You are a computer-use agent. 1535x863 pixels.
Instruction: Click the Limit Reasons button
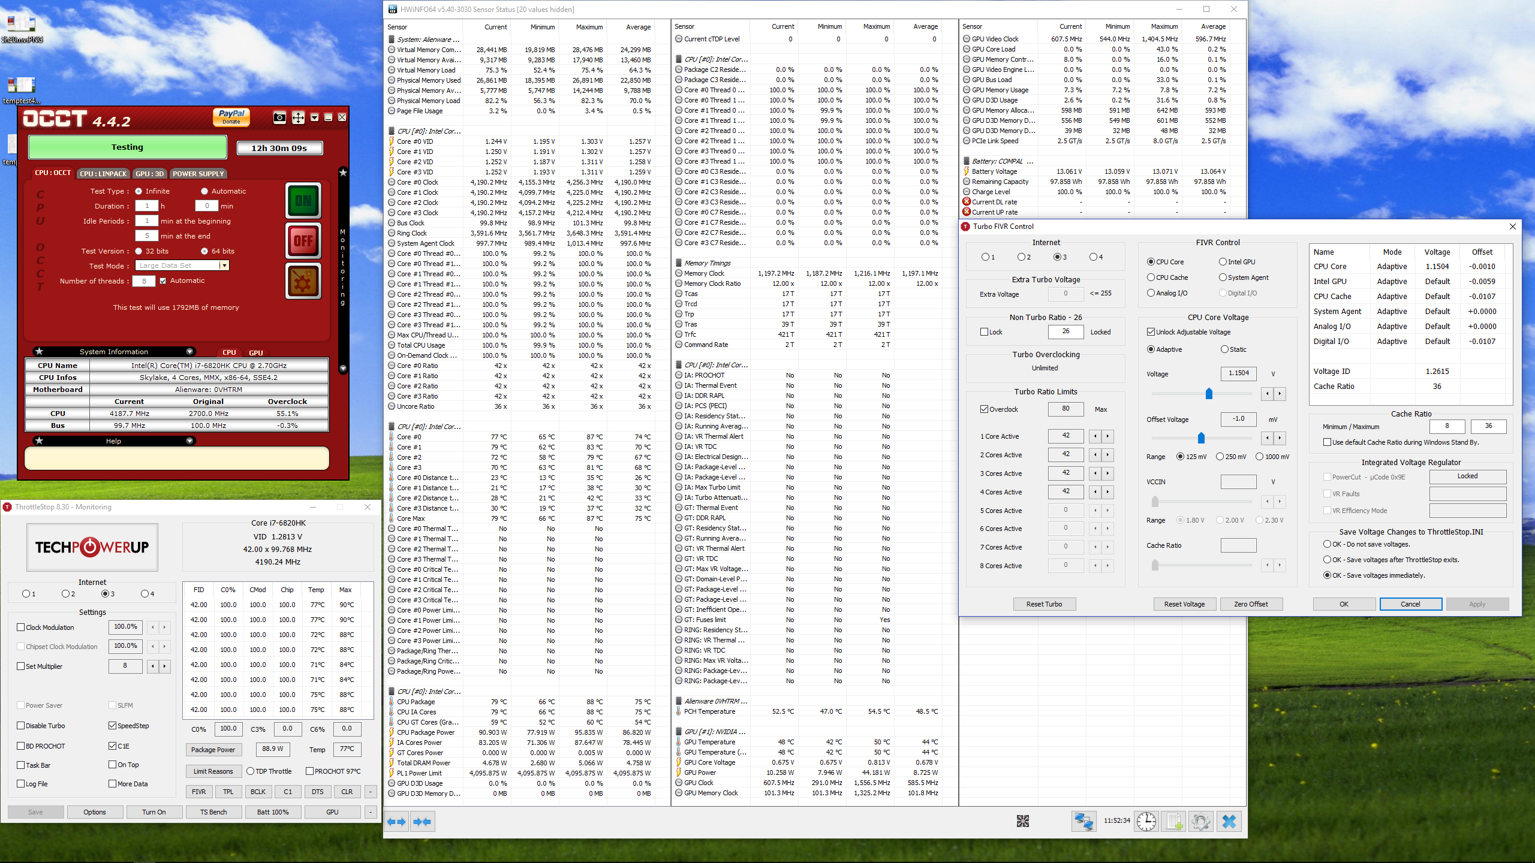coord(213,771)
